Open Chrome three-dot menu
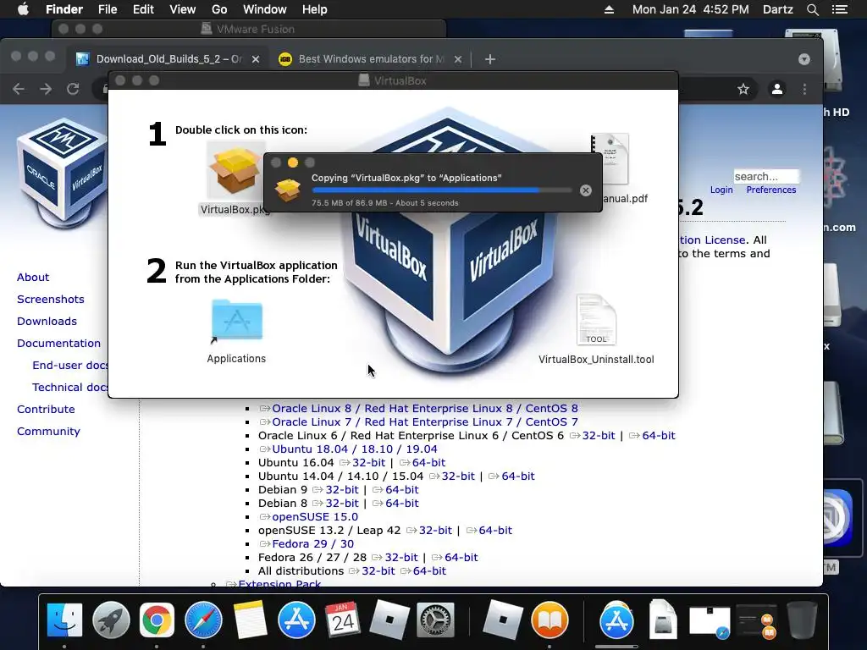The image size is (867, 650). (x=804, y=89)
